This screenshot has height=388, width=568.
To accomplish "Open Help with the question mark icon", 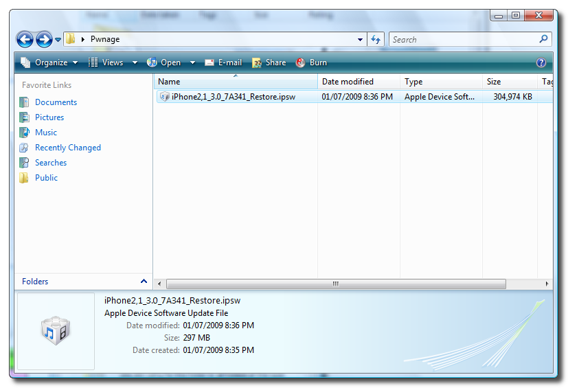I will pos(541,62).
